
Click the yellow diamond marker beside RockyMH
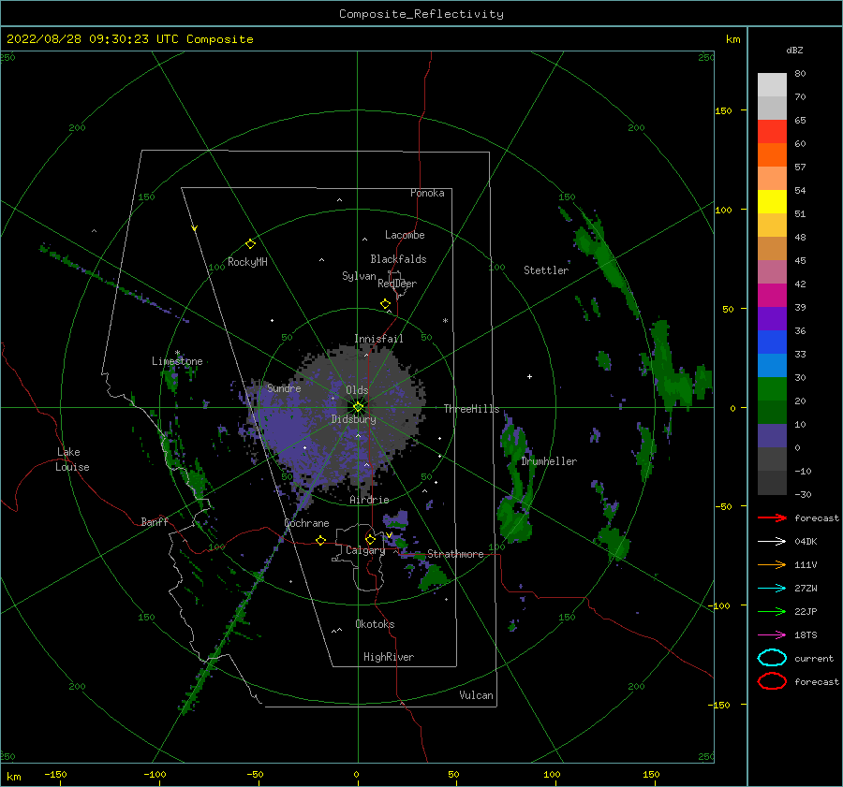pos(250,244)
